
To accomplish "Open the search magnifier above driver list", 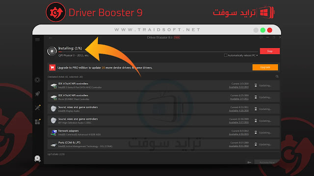I will [x=277, y=76].
